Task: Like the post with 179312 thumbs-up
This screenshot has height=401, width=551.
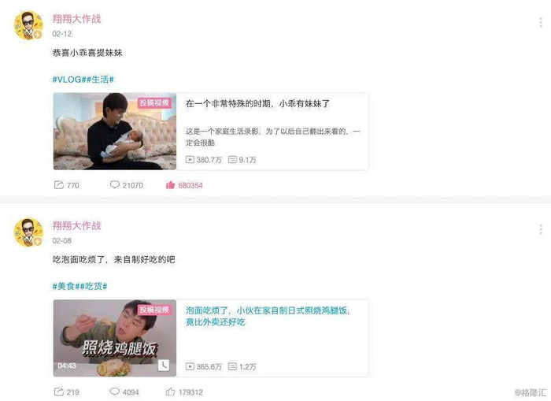Action: click(171, 392)
